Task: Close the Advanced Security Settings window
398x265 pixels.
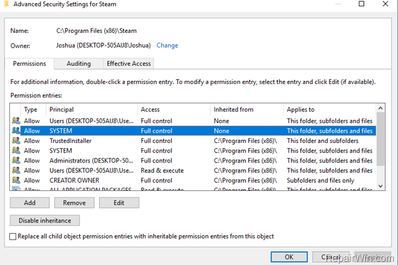Action: pos(386,4)
